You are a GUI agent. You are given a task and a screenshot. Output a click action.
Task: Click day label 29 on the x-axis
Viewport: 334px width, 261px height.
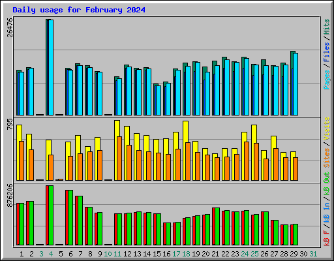[x=294, y=254]
